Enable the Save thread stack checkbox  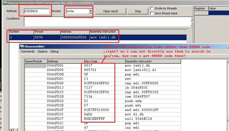point(152,13)
